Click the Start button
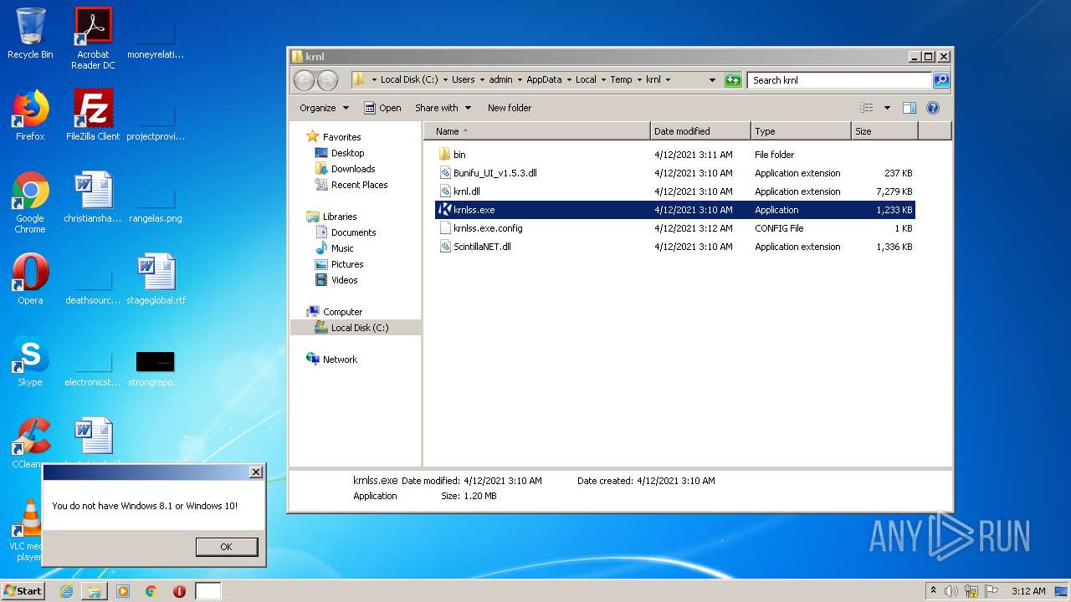1071x602 pixels. [x=23, y=591]
